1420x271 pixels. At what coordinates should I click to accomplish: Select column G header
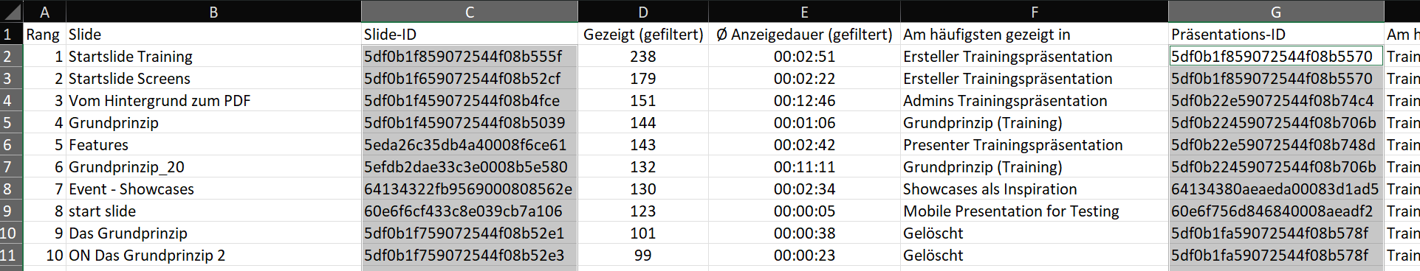1276,12
